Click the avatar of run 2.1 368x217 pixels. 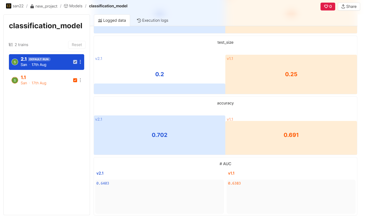point(15,62)
